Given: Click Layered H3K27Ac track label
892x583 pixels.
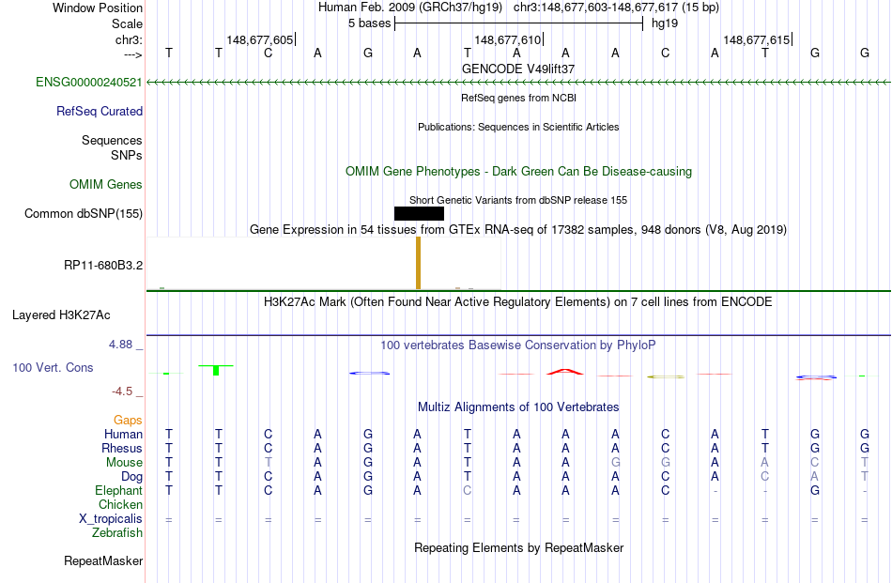Looking at the screenshot, I should 61,315.
